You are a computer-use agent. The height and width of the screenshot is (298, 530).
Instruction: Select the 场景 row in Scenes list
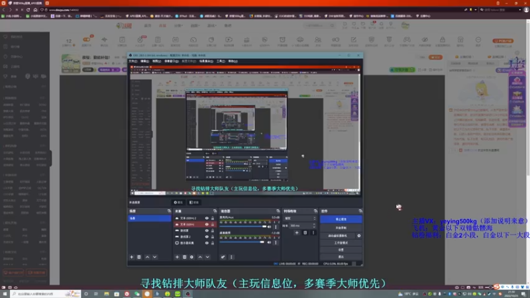click(x=150, y=219)
